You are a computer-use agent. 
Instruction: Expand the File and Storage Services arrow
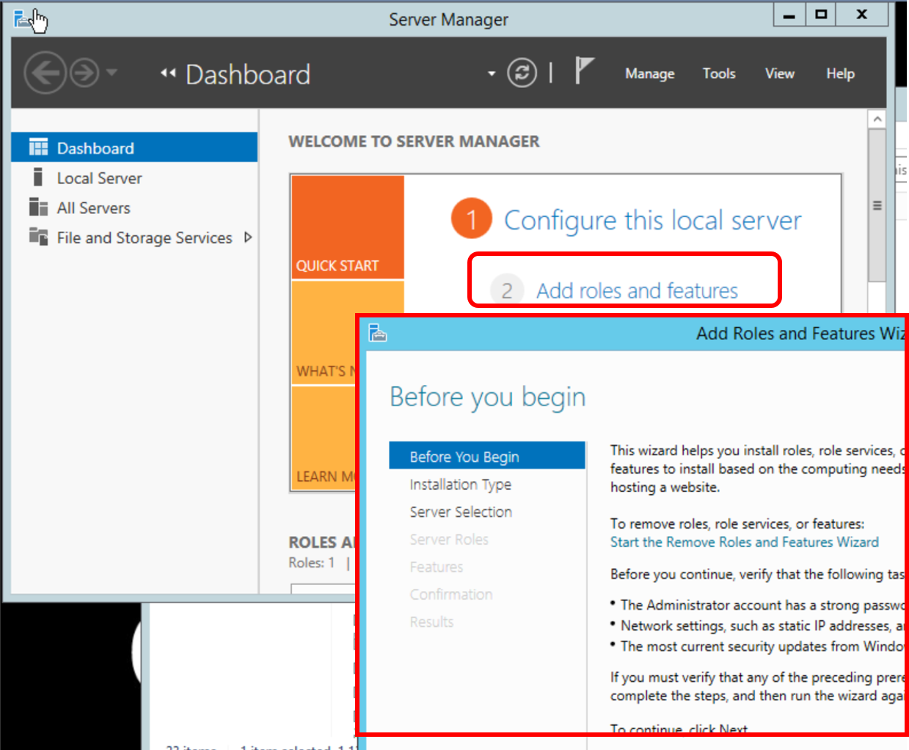point(248,238)
